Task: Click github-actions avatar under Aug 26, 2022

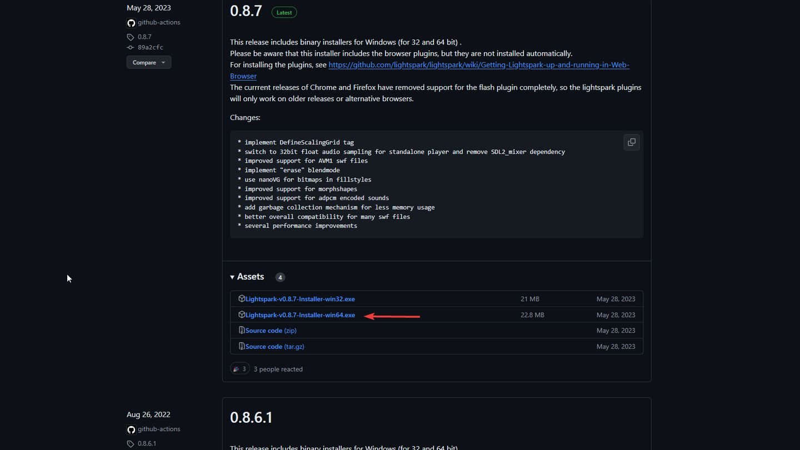Action: 131,429
